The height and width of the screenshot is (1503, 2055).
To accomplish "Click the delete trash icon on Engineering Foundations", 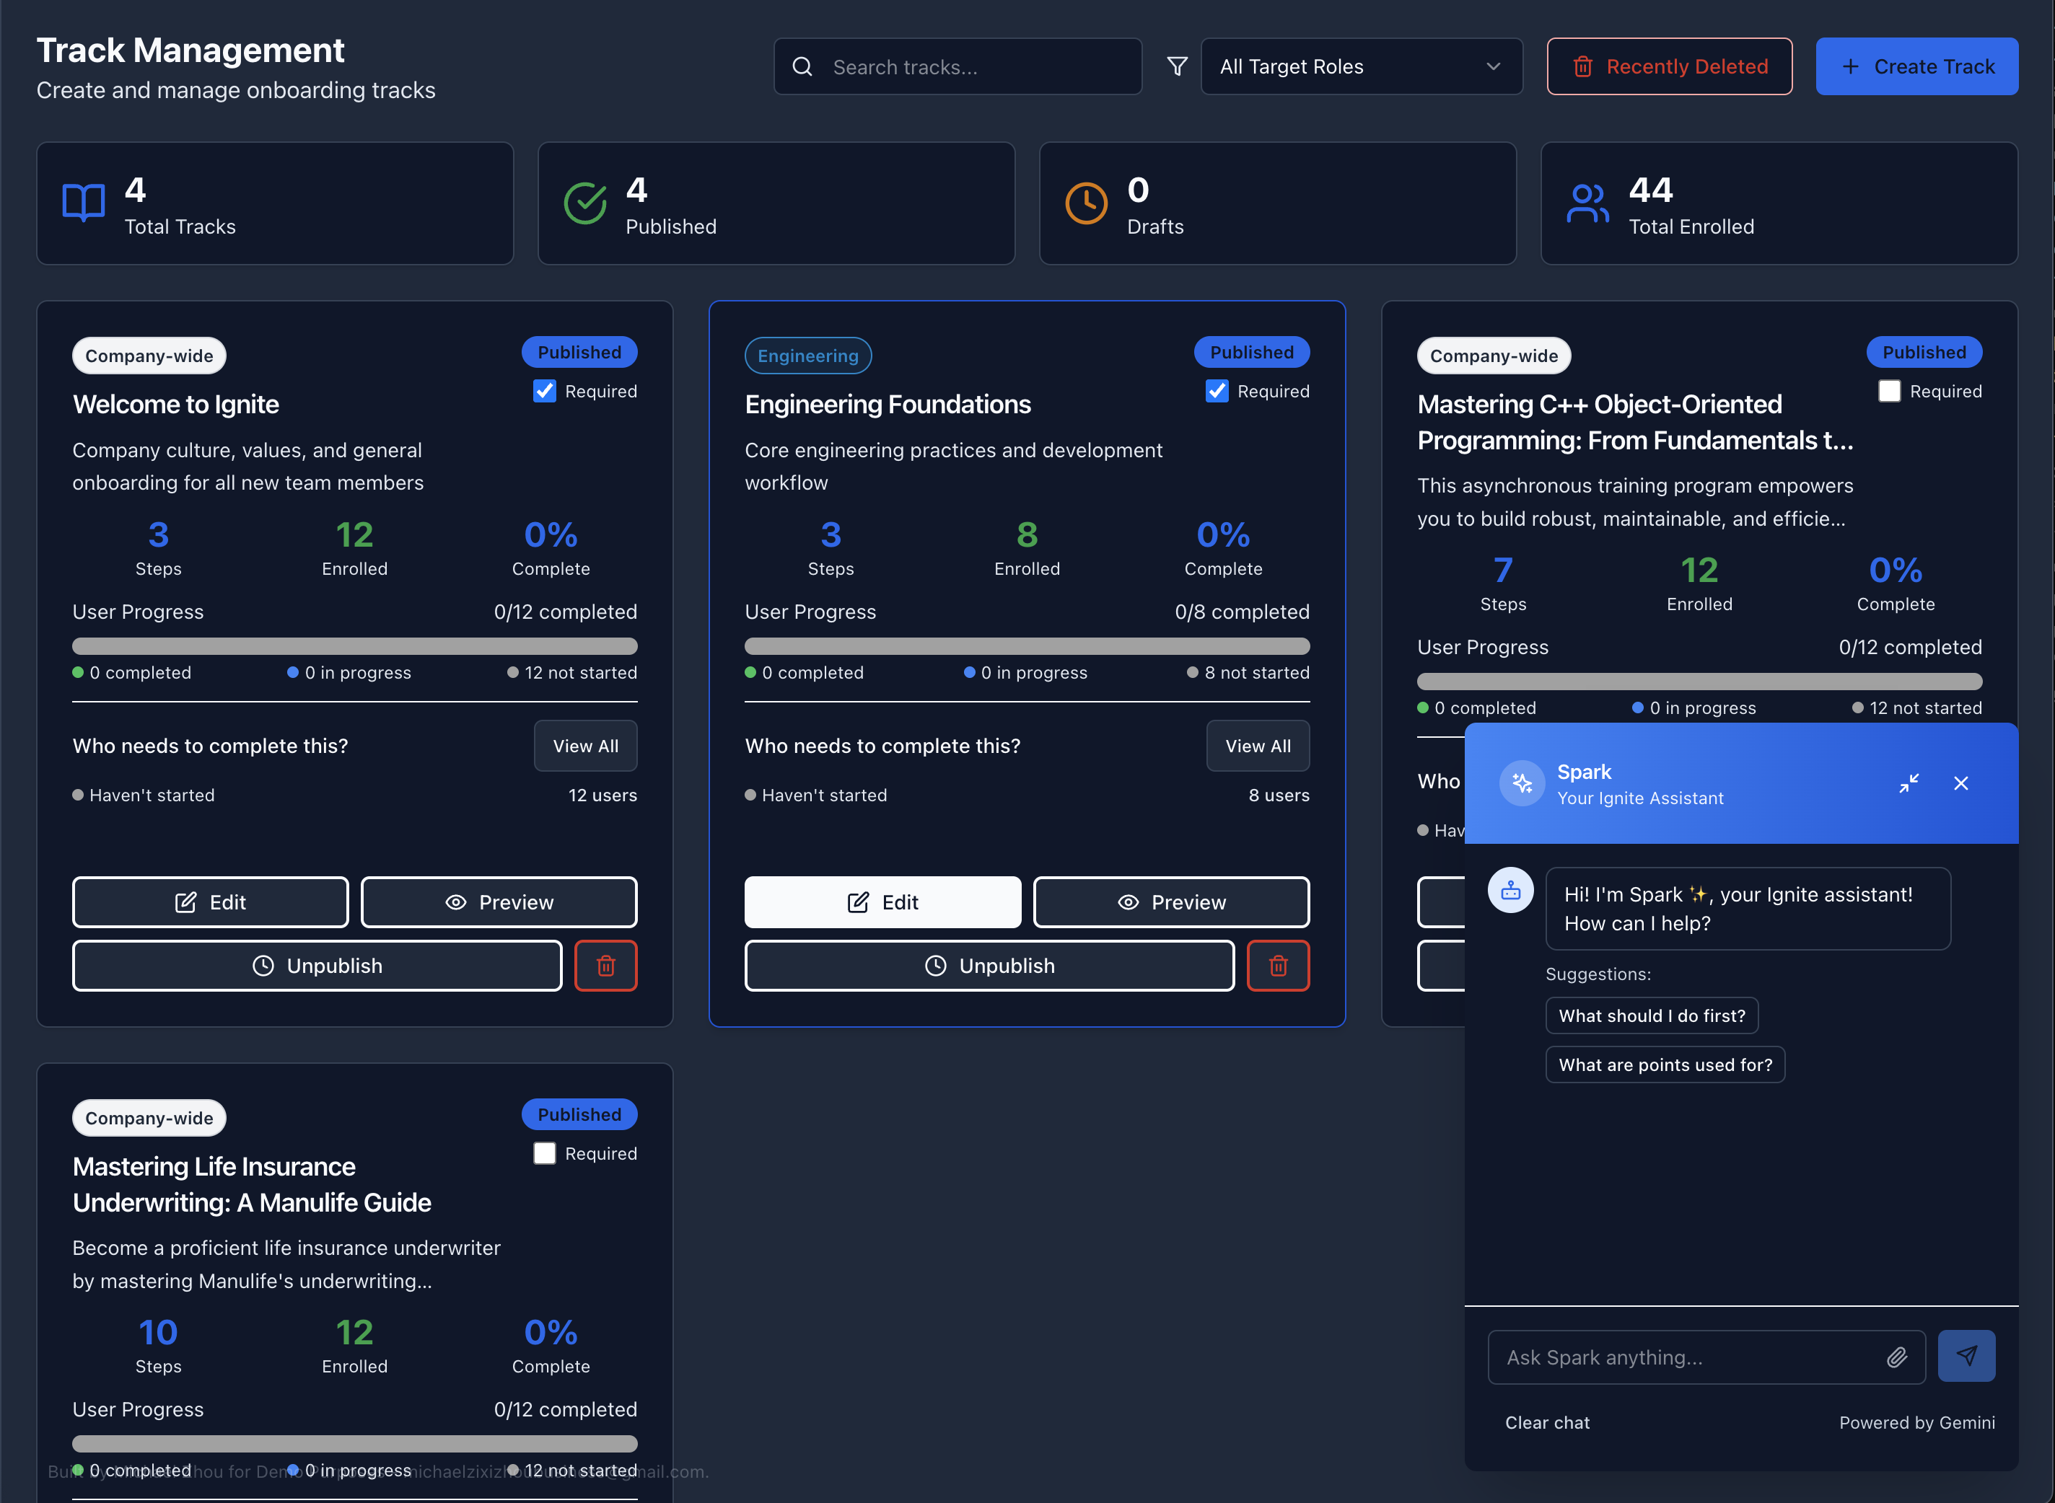I will coord(1278,965).
